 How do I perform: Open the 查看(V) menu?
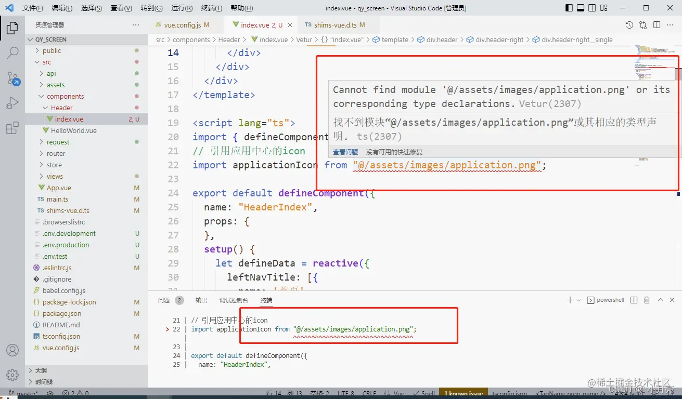121,8
